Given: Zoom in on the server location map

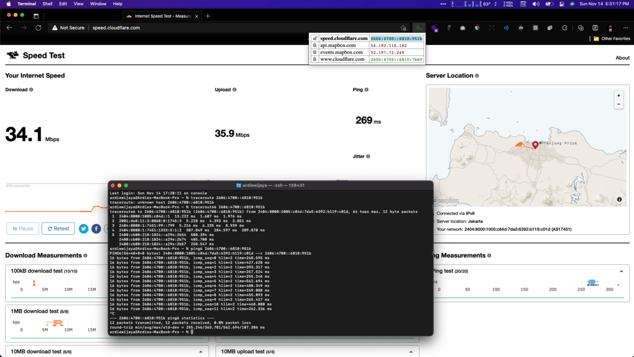Looking at the screenshot, I should point(618,96).
